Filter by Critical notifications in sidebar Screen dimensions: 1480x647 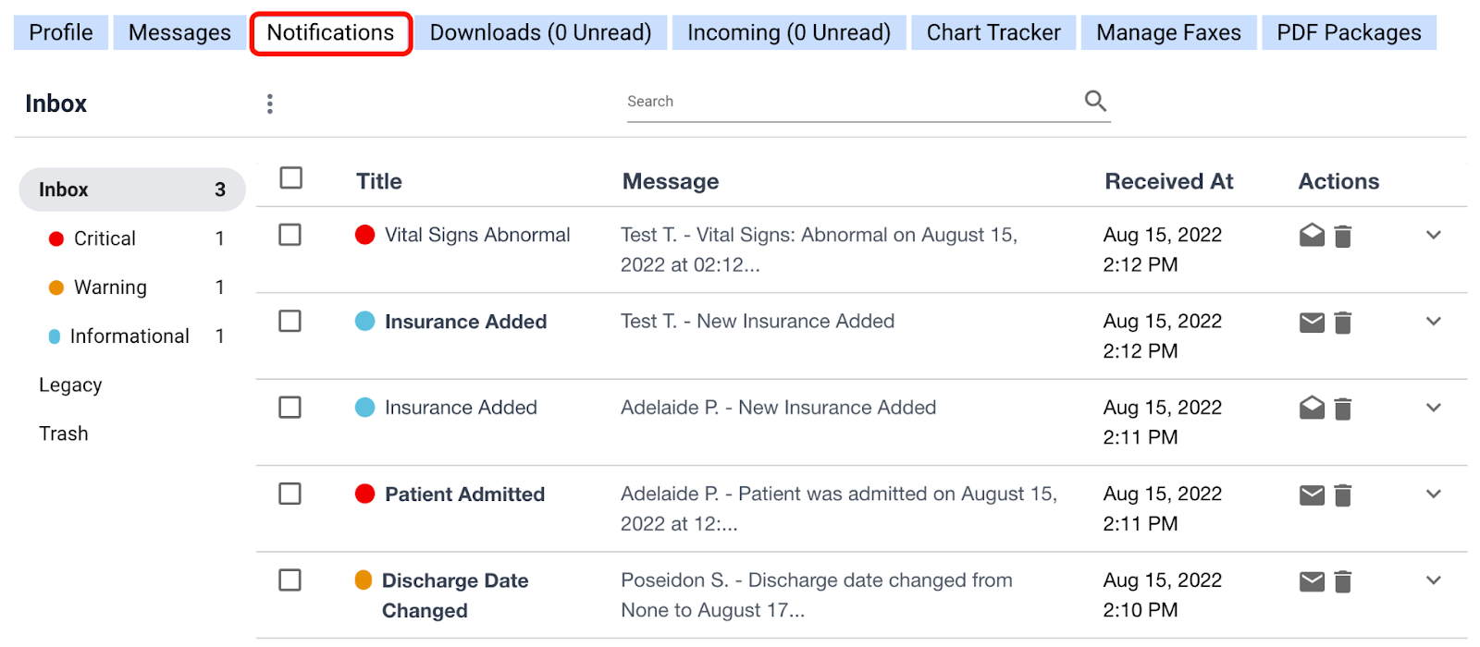point(105,238)
